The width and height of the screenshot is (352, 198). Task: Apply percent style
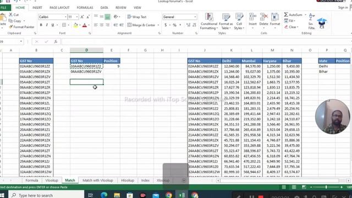[x=174, y=25]
